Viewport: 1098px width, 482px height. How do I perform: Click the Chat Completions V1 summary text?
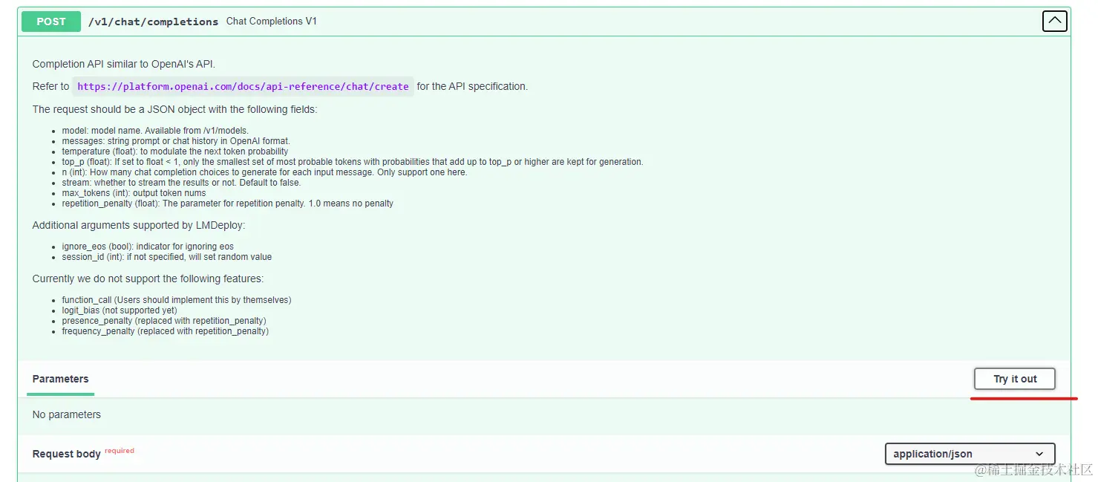[x=271, y=22]
